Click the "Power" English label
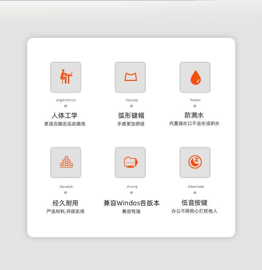Screen dimensions: 262x270 (x=195, y=100)
